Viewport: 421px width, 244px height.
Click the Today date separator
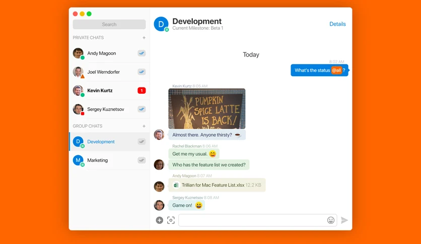[251, 54]
